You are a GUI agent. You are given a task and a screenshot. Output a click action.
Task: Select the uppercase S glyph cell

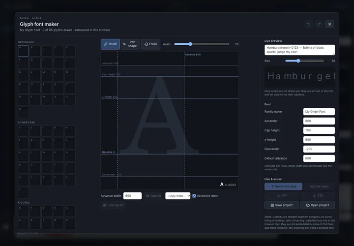coord(59,88)
